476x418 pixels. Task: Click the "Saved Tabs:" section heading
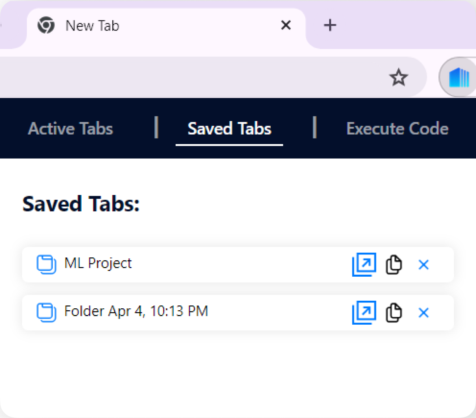point(81,204)
